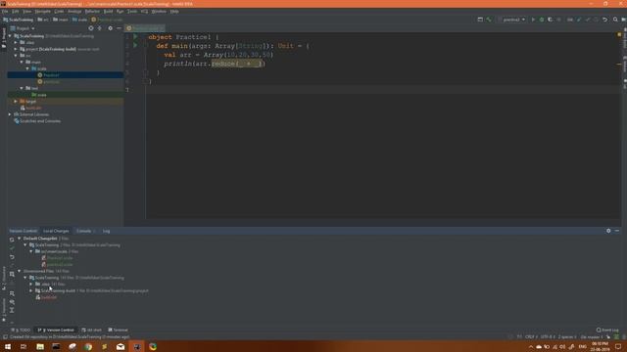Click the VCS update project arrow icon
This screenshot has width=627, height=352.
[579, 20]
